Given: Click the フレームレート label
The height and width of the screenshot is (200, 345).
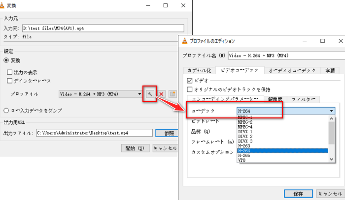Looking at the screenshot, I should pos(212,142).
